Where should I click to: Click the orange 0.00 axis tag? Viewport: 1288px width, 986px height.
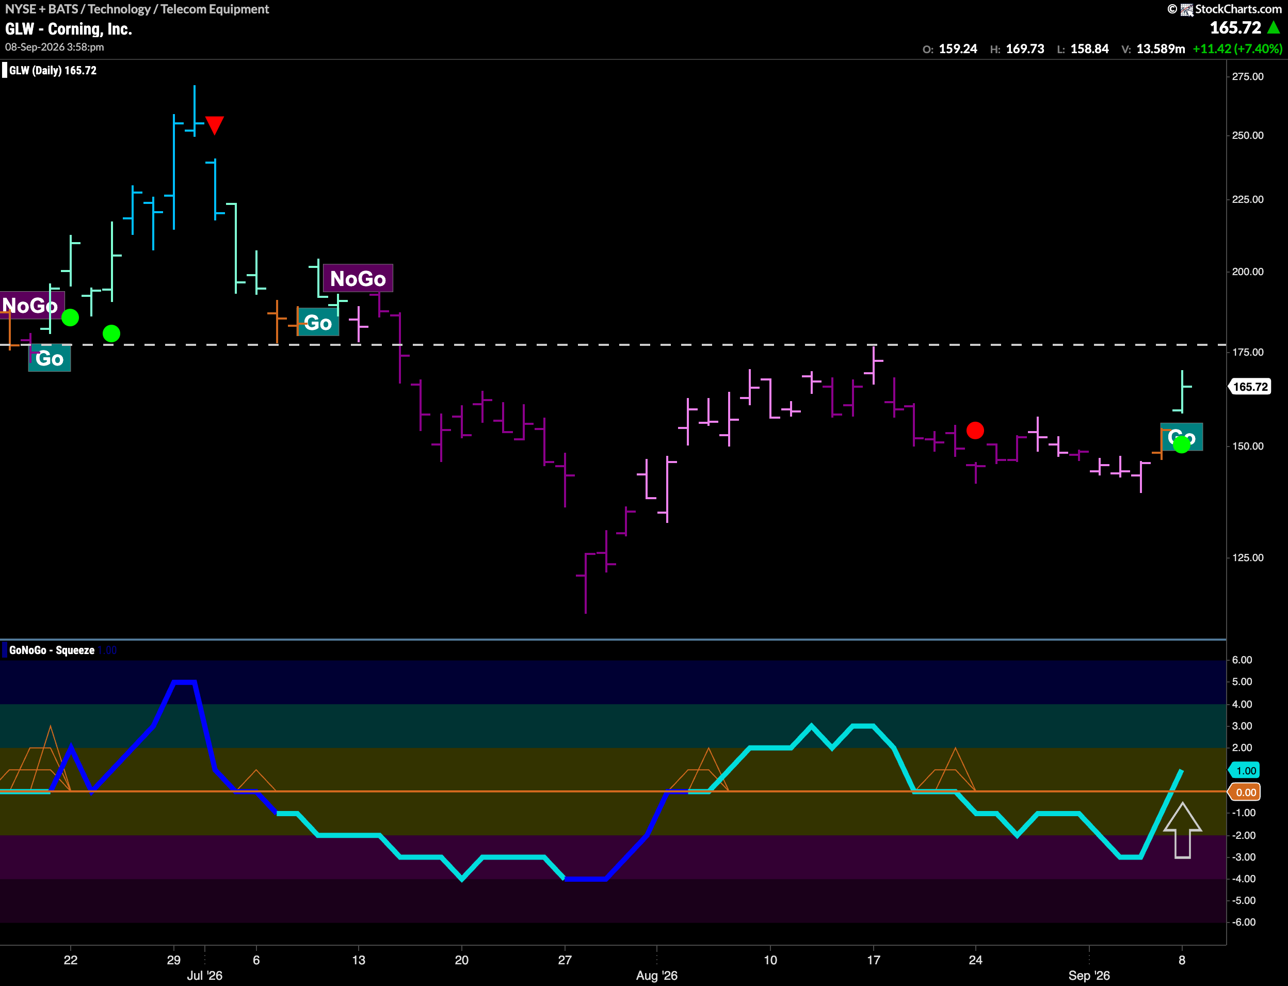tap(1245, 792)
